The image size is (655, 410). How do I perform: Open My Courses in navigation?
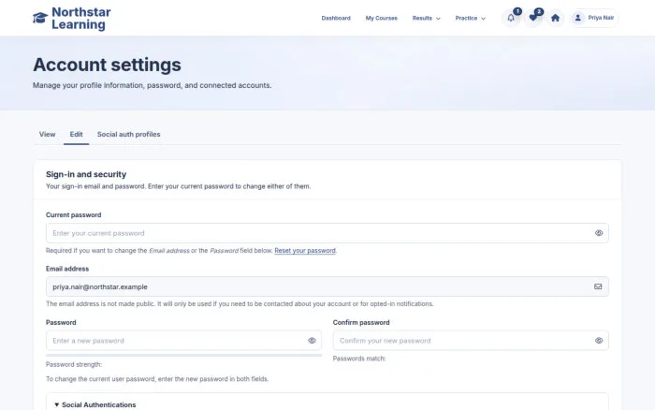[x=382, y=18]
